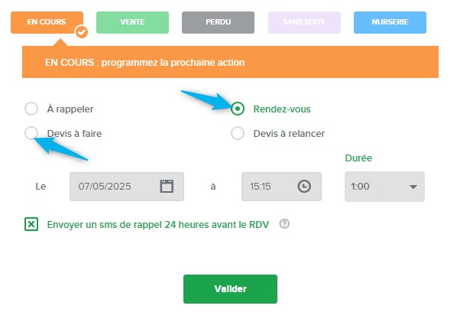Open the 1:00 duration combo box

tap(384, 187)
